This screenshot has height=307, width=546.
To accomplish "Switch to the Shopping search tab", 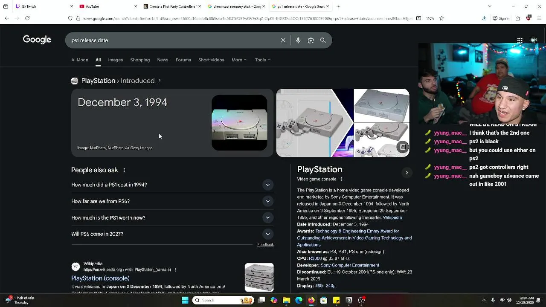I will 140,60.
